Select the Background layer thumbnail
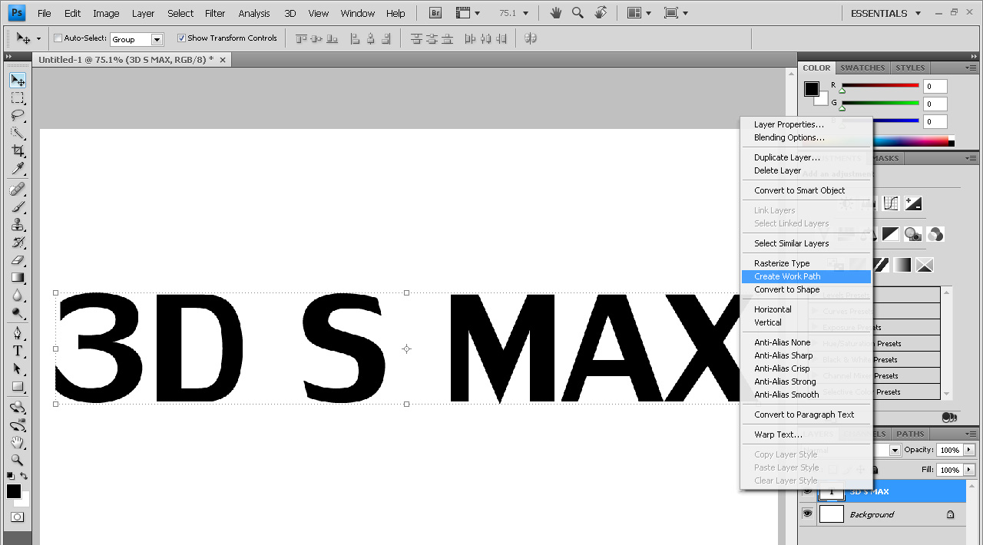 (x=832, y=514)
